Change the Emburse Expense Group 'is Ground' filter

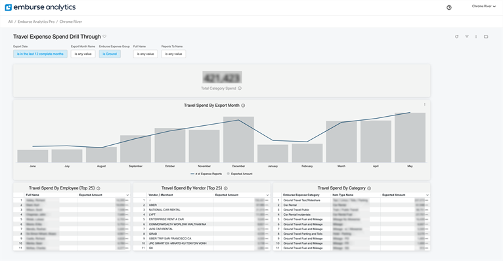pos(110,54)
